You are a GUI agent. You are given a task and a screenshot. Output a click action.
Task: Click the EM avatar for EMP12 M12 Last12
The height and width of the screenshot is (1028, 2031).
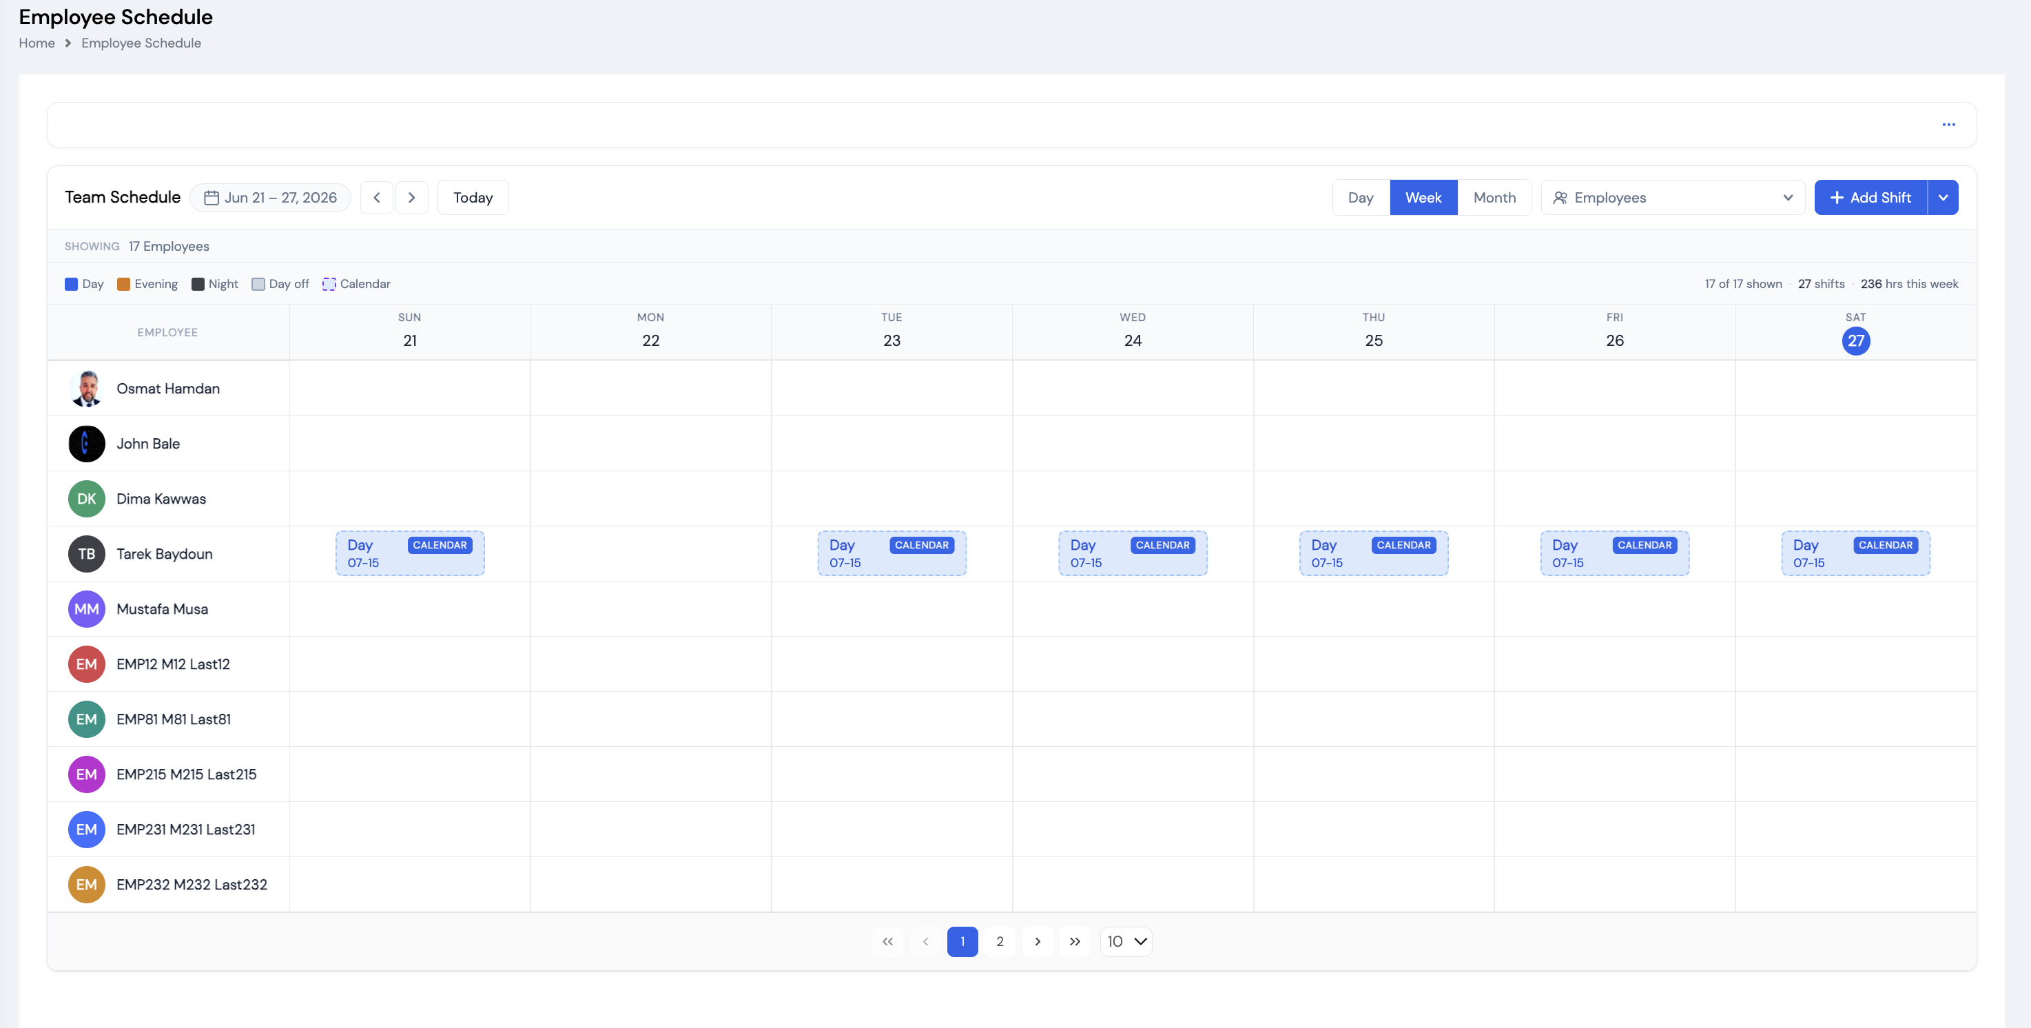coord(87,665)
